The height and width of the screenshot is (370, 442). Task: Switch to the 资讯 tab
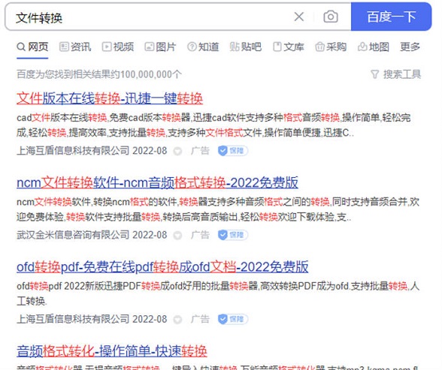(x=75, y=47)
